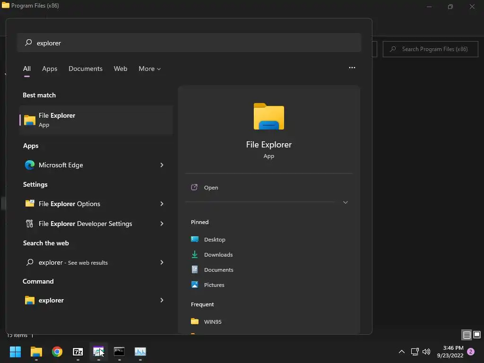Select the explorer command folder icon
The height and width of the screenshot is (363, 484).
click(30, 300)
